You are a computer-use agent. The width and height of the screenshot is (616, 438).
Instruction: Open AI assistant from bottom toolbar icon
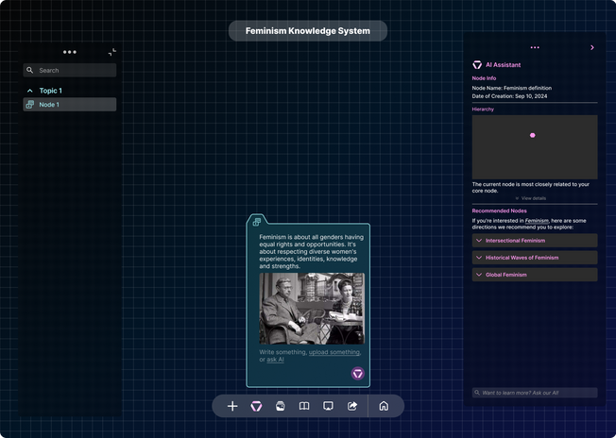coord(257,406)
